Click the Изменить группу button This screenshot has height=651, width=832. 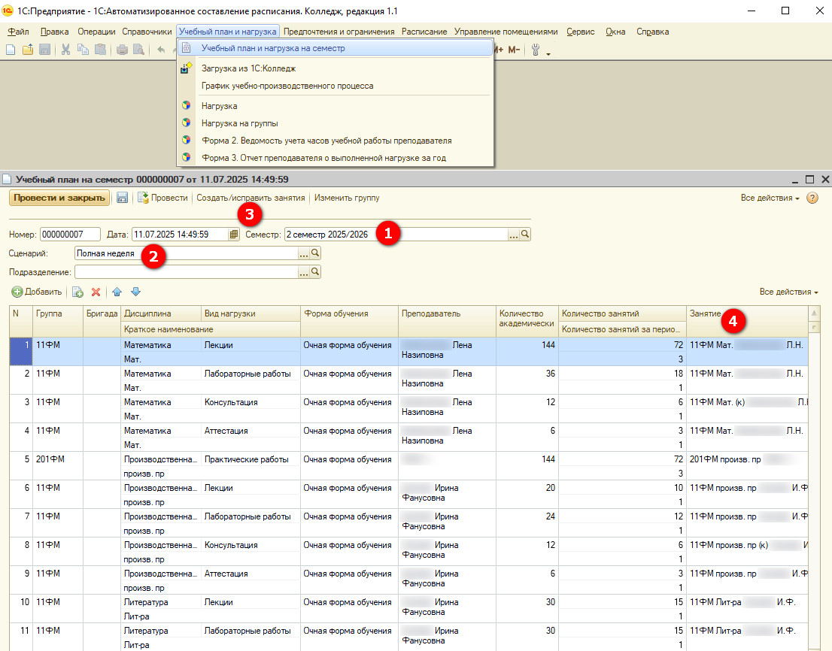[347, 198]
